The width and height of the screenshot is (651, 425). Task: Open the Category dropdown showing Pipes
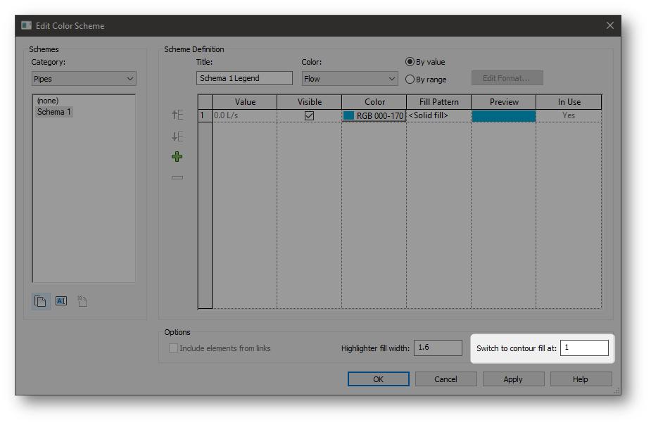[84, 79]
